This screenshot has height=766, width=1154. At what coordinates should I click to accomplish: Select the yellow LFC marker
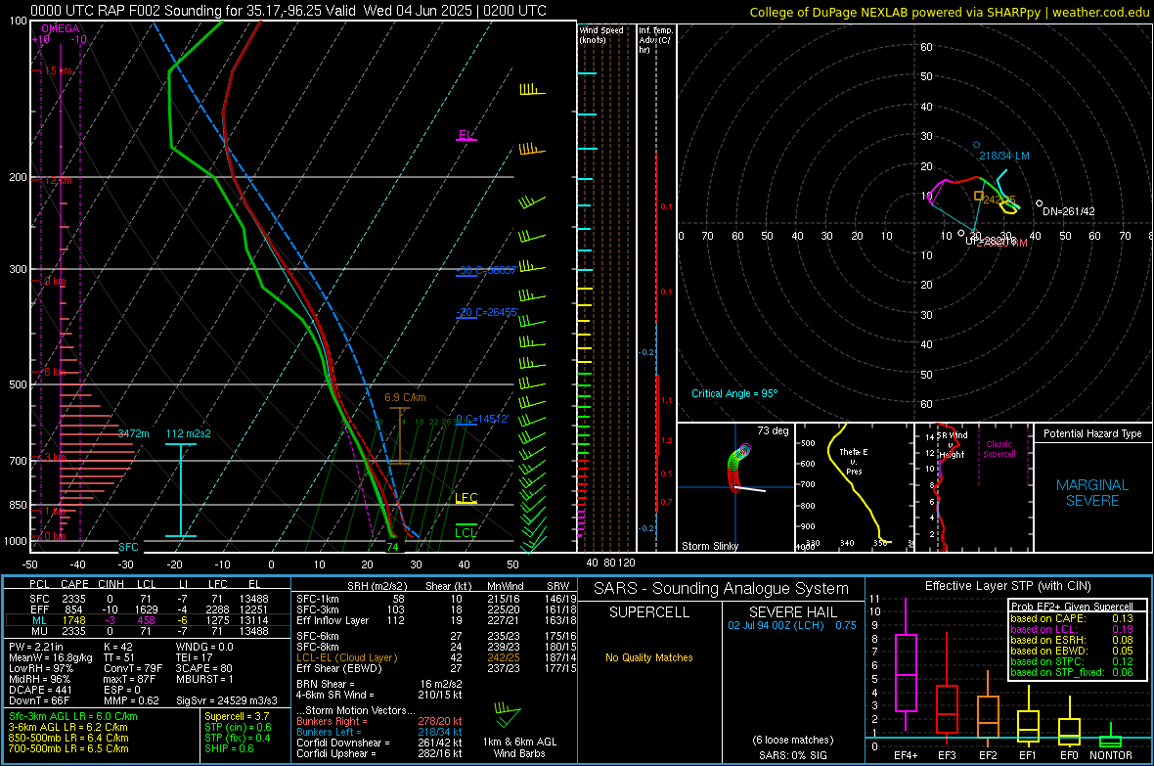466,499
